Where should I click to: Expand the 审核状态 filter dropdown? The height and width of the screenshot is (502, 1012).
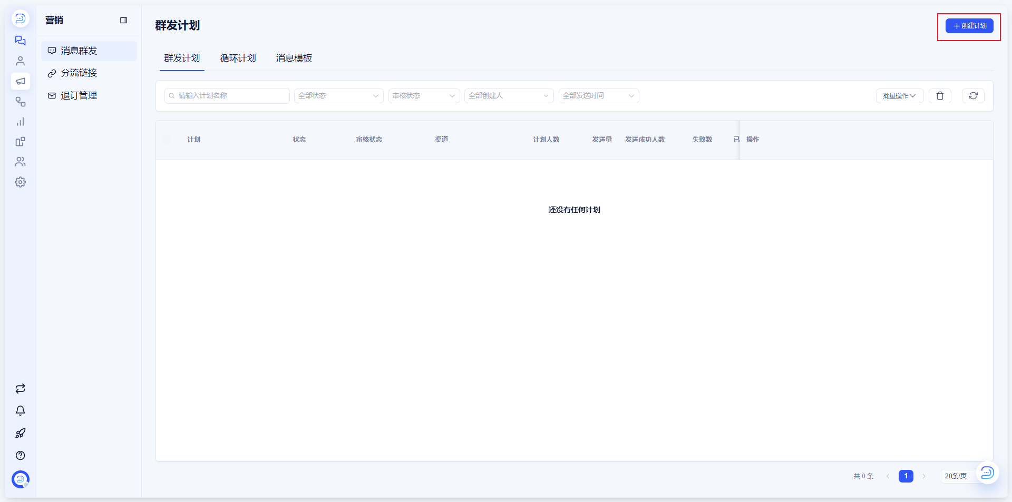[424, 96]
